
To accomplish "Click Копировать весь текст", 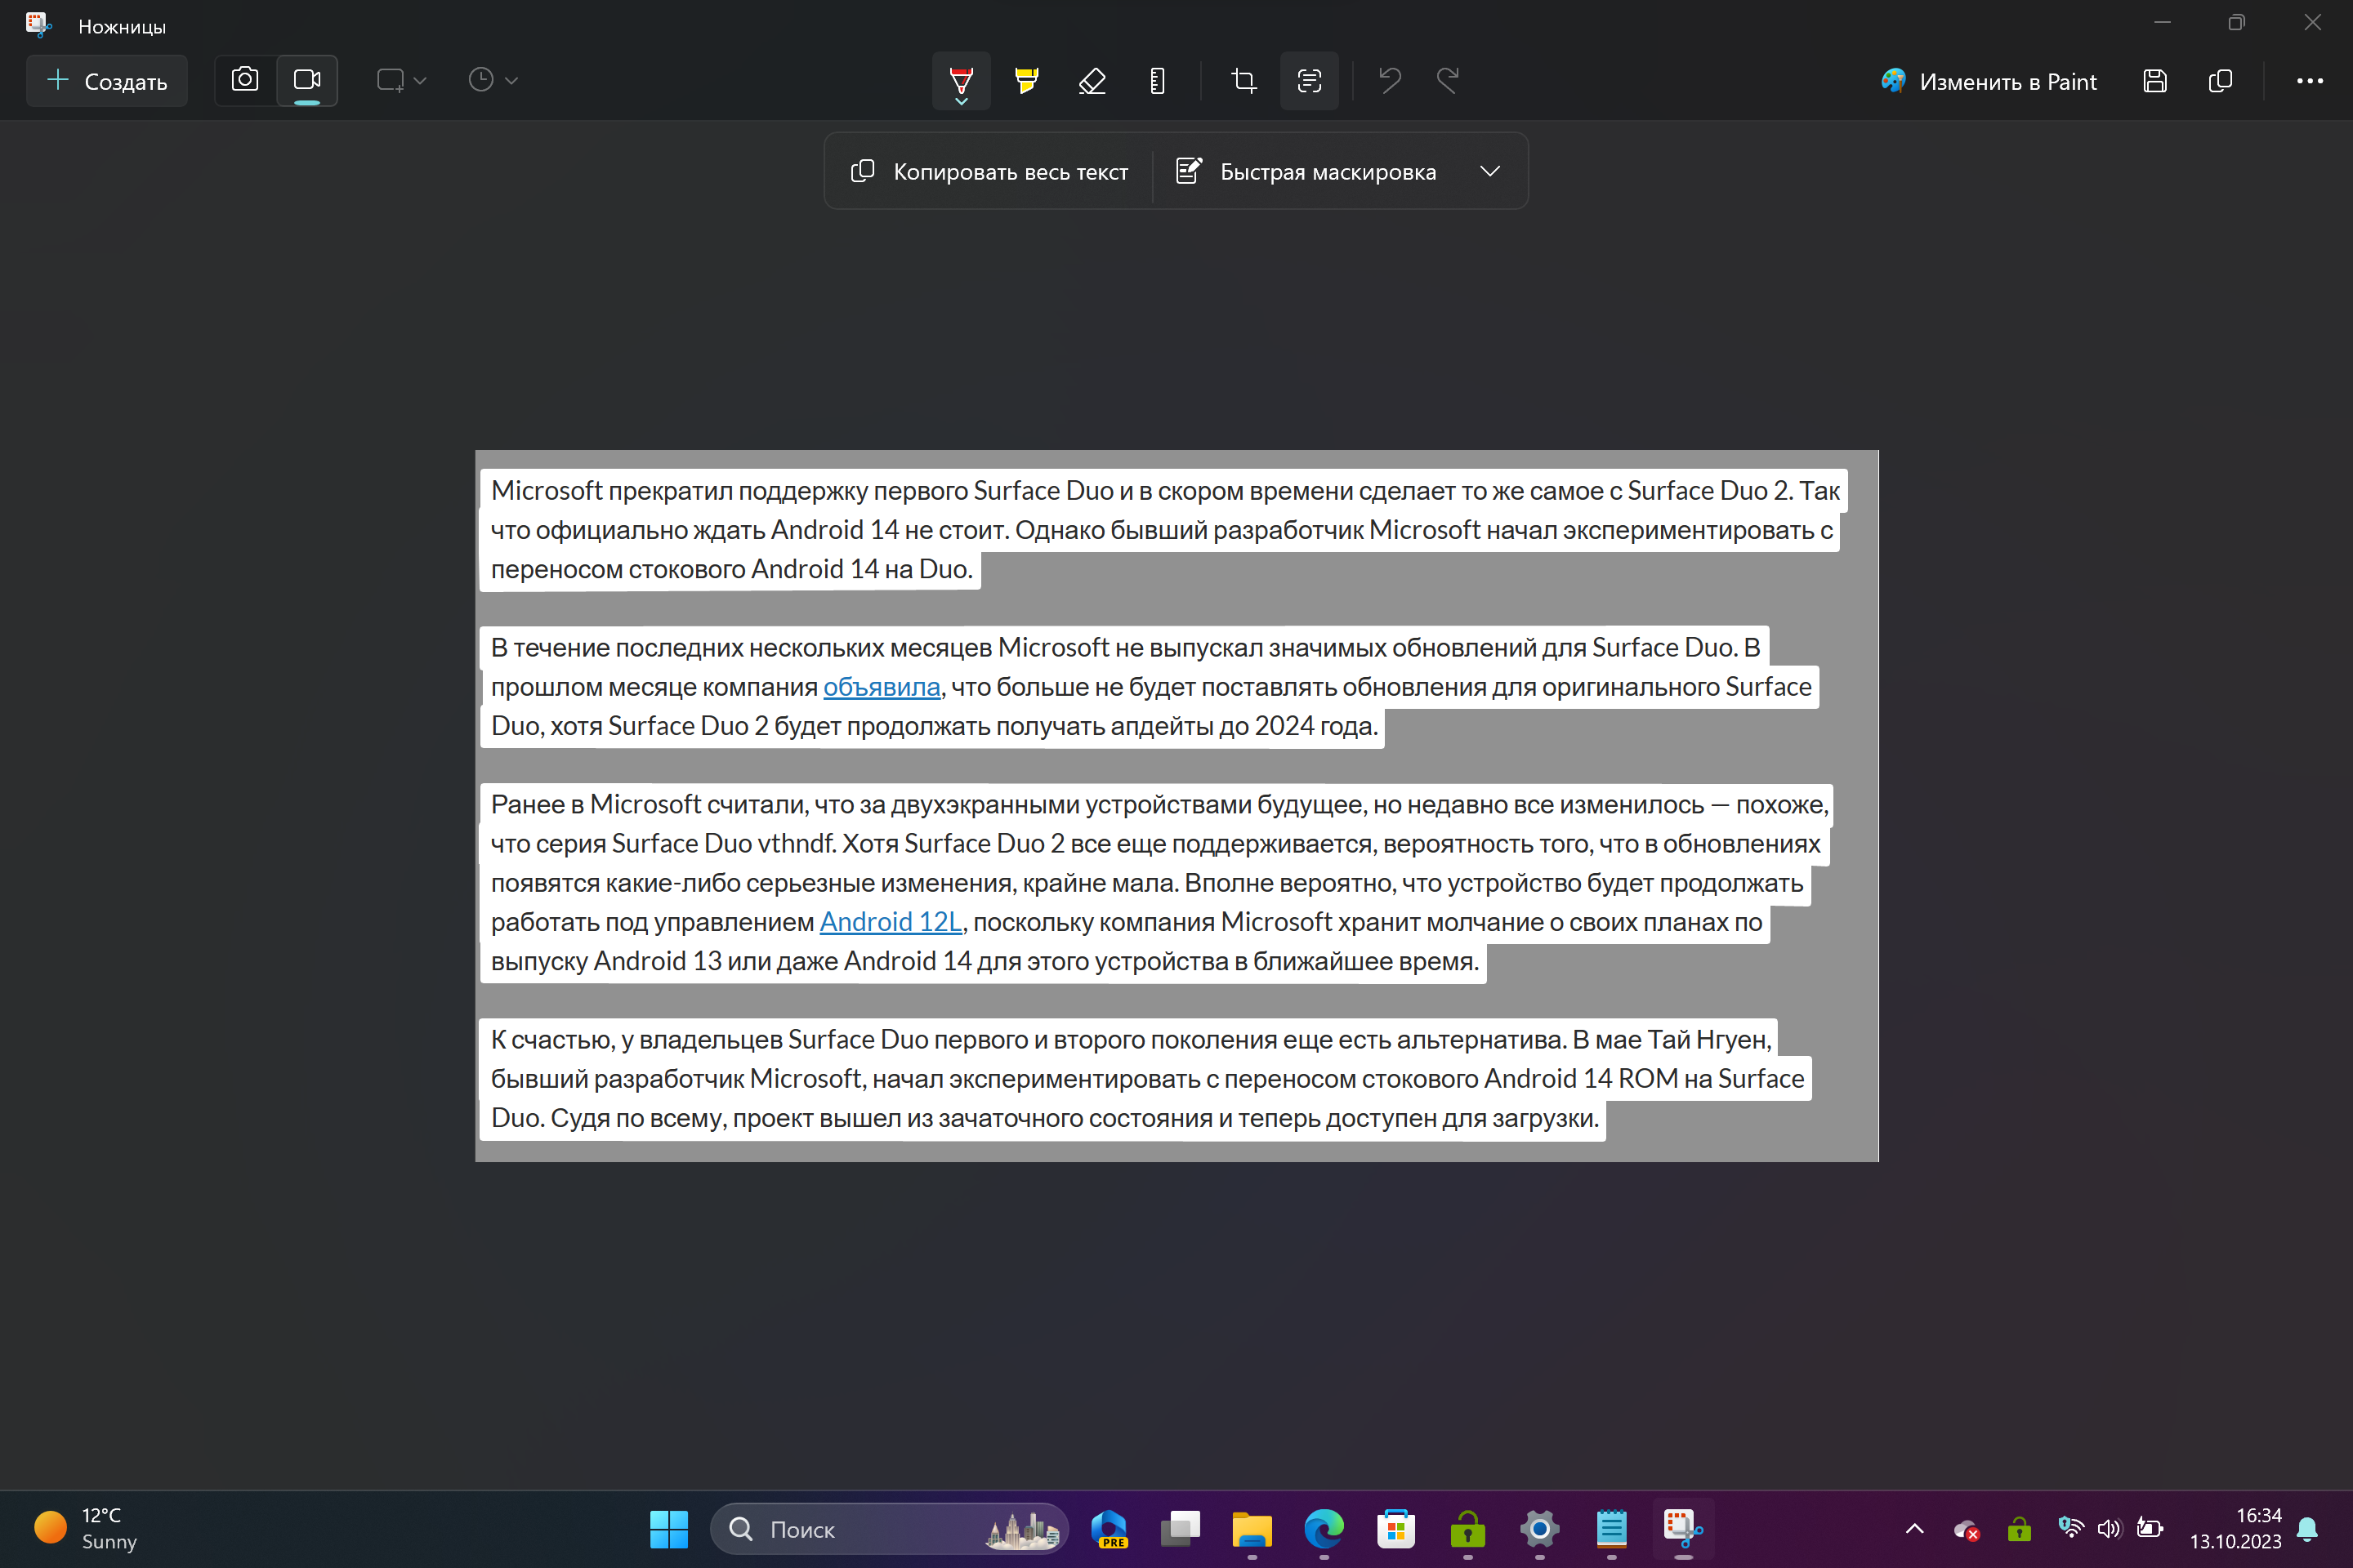I will 989,172.
